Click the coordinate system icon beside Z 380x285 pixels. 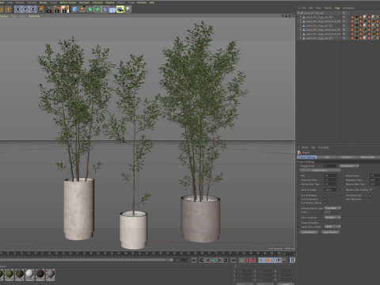pos(40,9)
